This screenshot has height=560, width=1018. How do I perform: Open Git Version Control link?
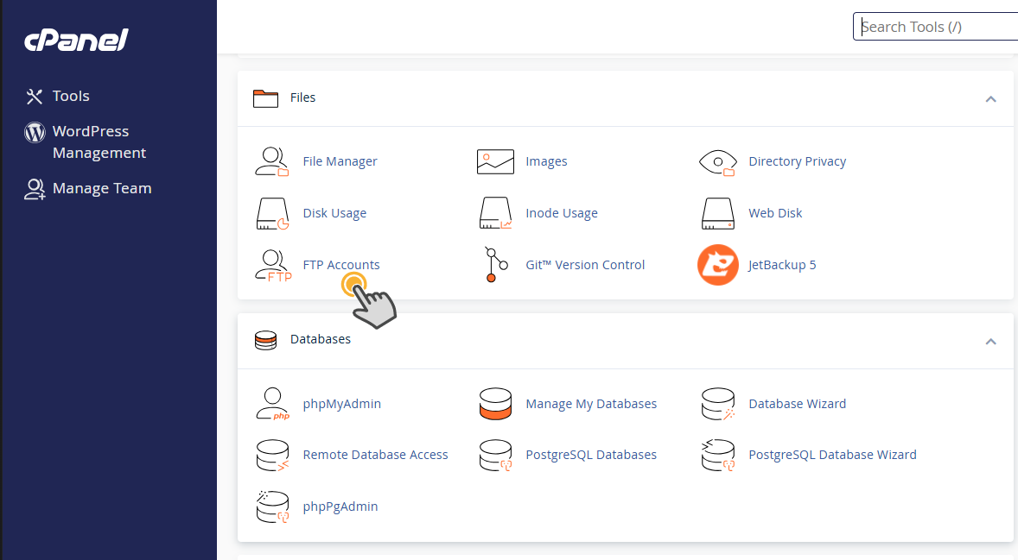[585, 265]
